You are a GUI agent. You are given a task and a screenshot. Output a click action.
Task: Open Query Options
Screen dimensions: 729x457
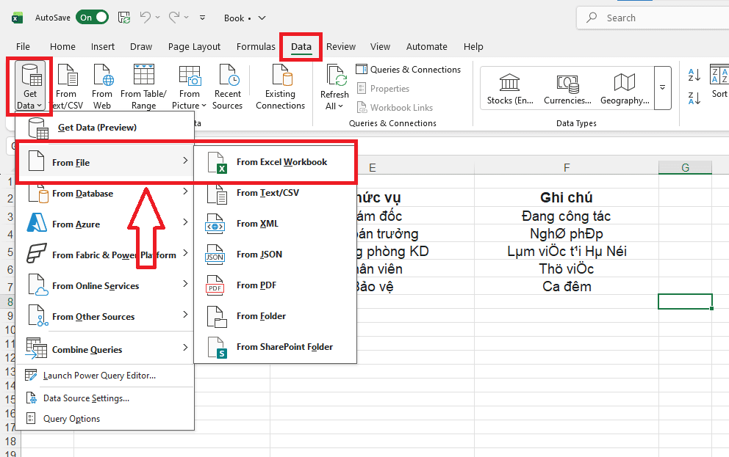coord(105,419)
